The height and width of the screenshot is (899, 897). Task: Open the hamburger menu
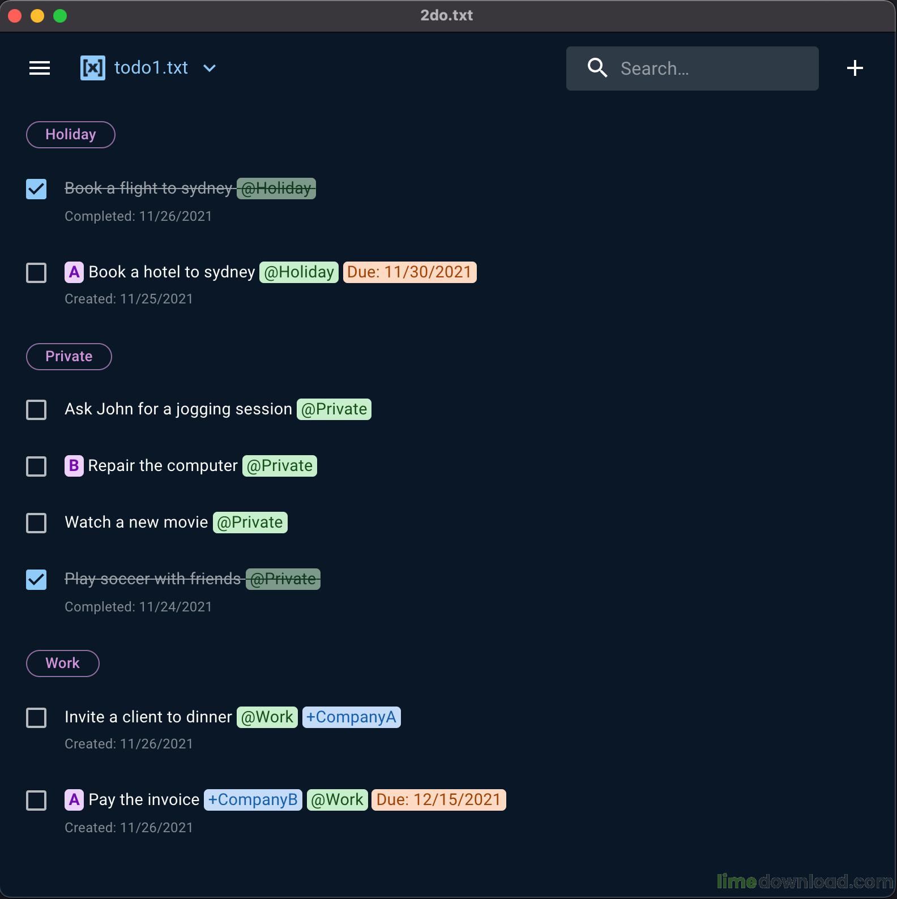coord(40,69)
